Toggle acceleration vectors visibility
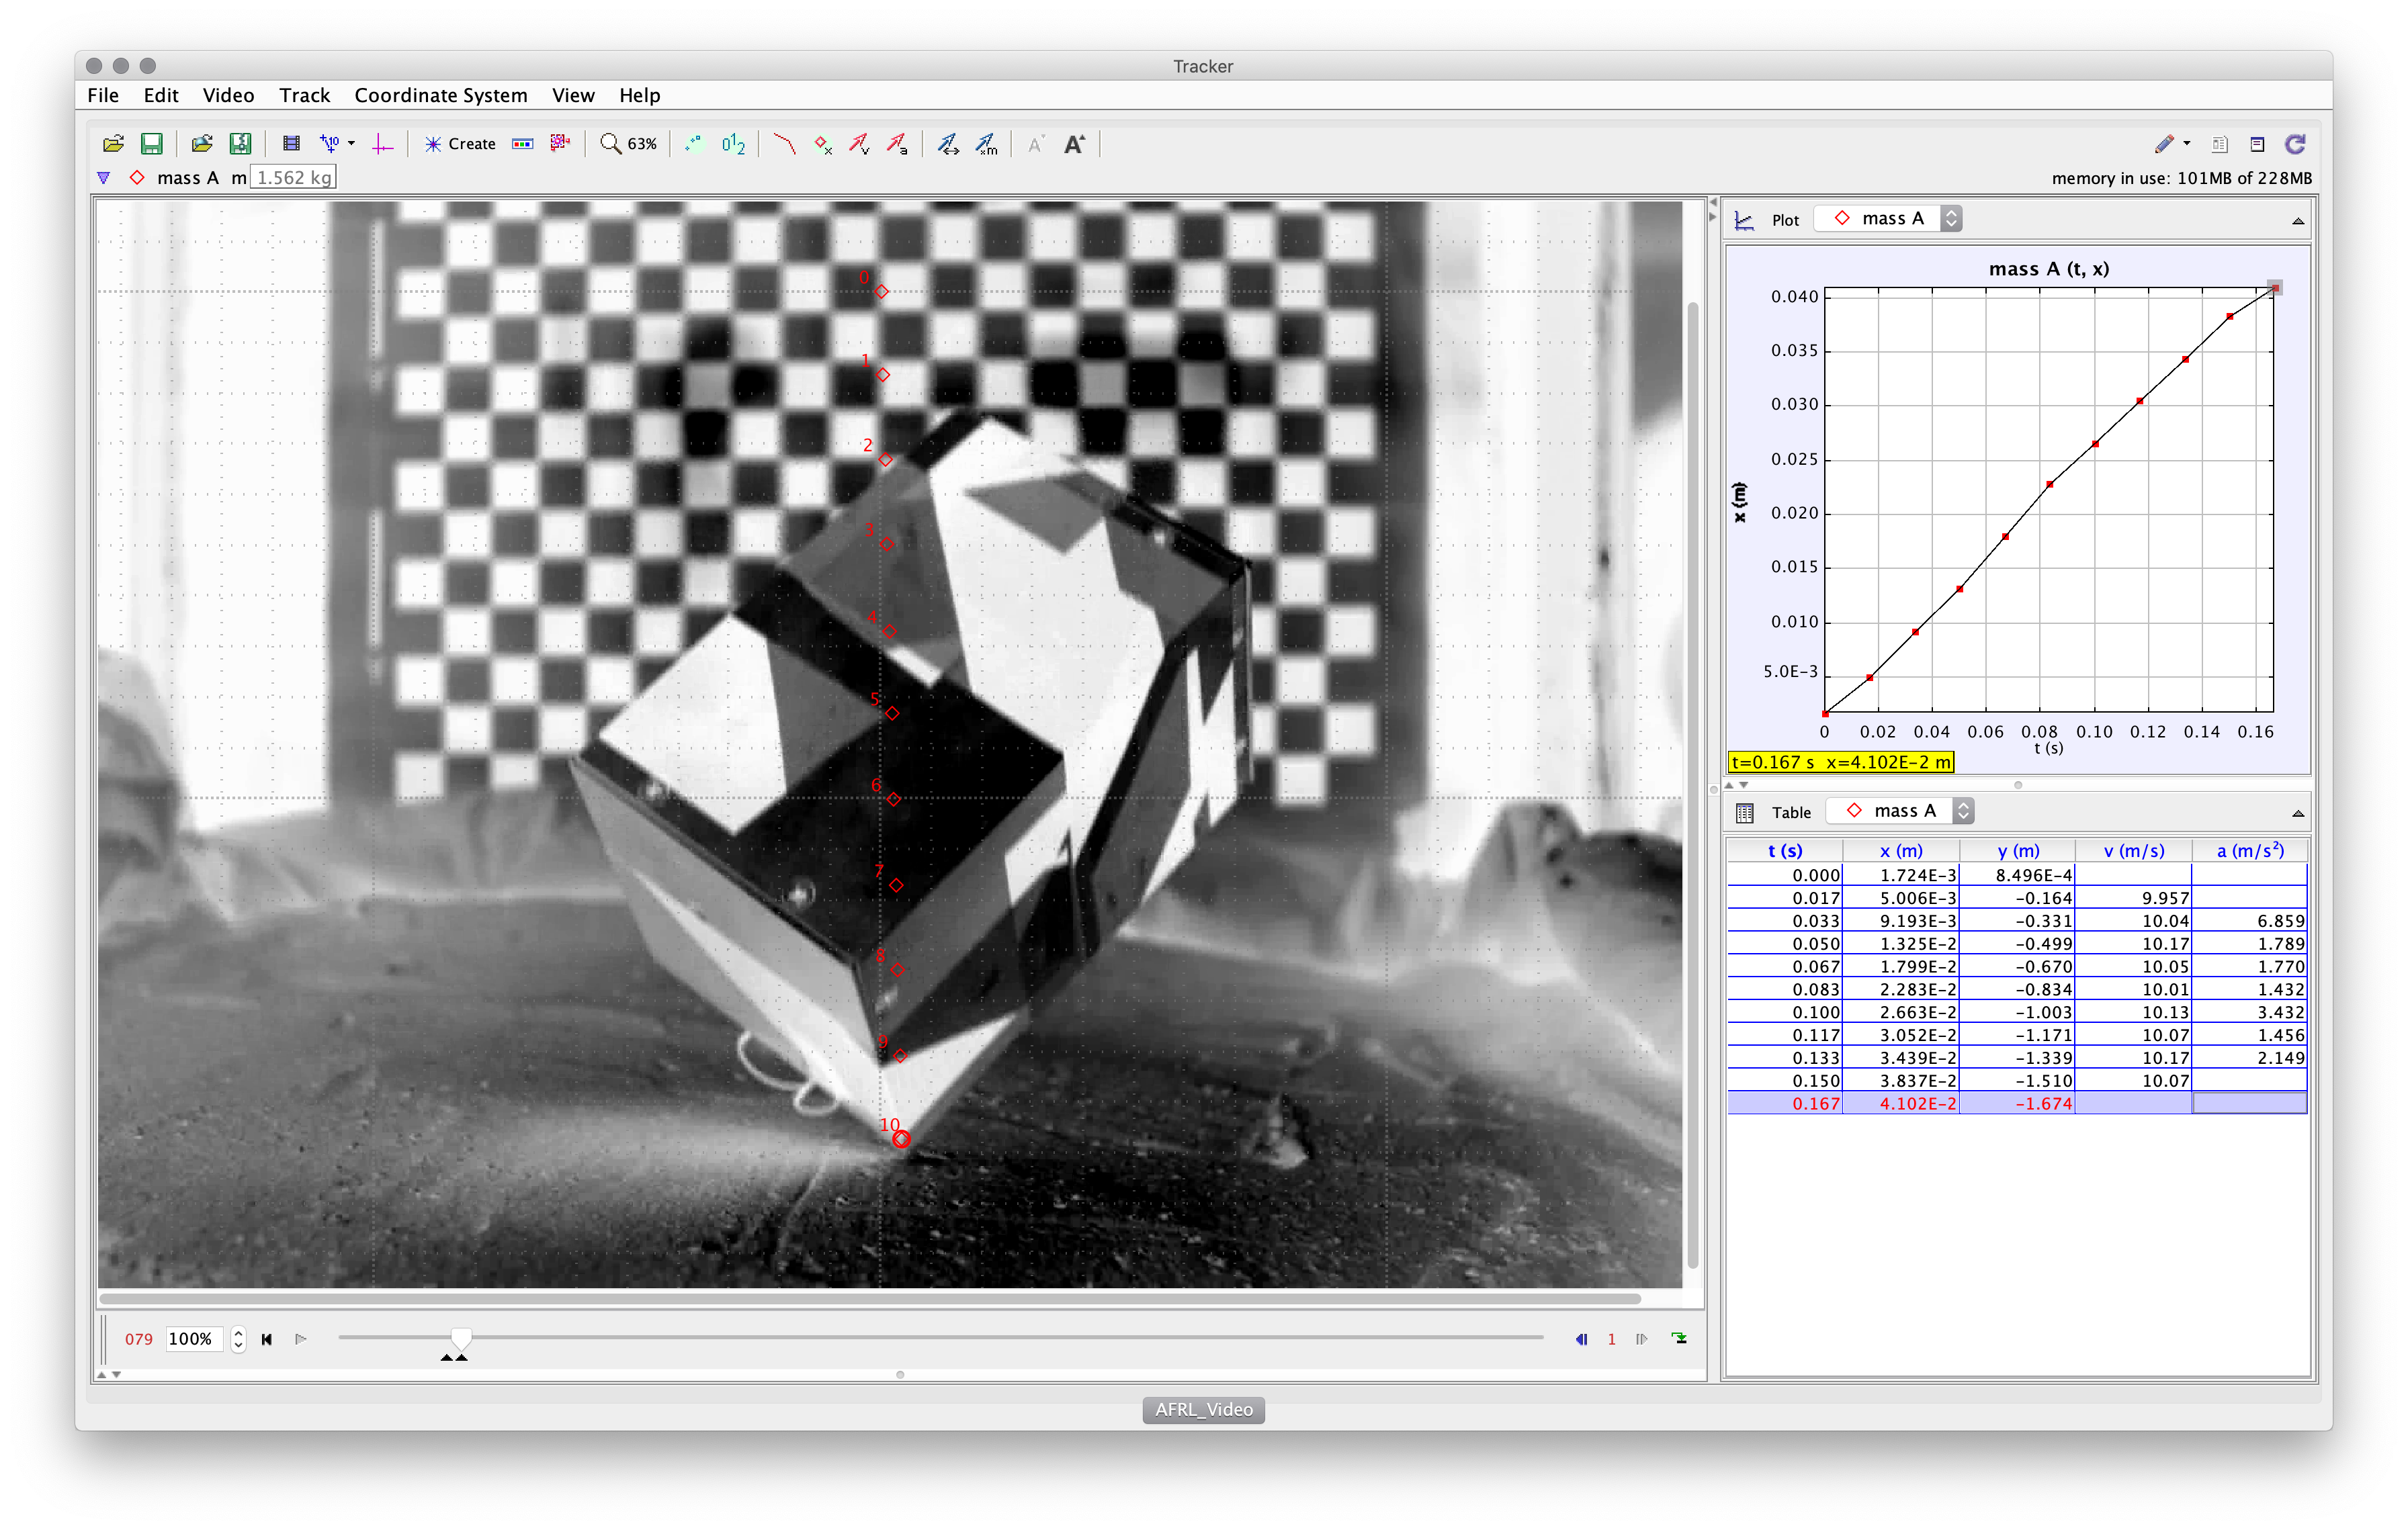2408x1530 pixels. [897, 144]
